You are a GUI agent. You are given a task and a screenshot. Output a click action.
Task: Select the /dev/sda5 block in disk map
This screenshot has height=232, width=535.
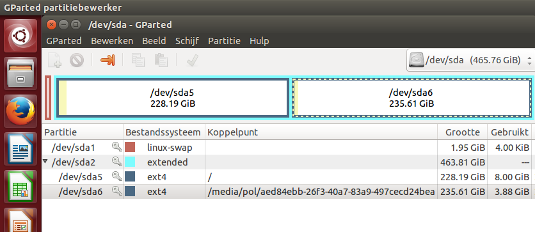(x=173, y=98)
